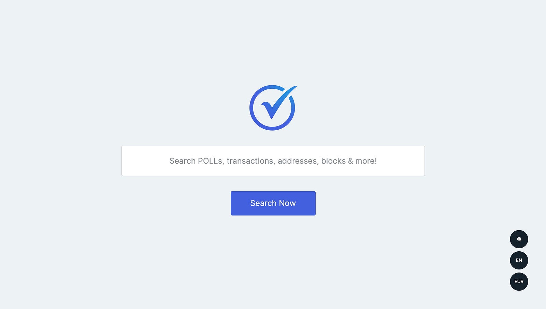Toggle light/dark theme button
The width and height of the screenshot is (546, 309).
(519, 239)
